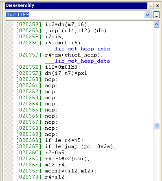Select nop at address 020366

coord(51,116)
